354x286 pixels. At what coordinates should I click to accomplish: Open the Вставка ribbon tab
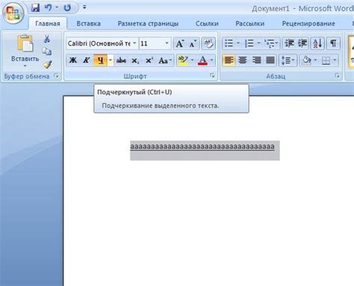tap(88, 24)
